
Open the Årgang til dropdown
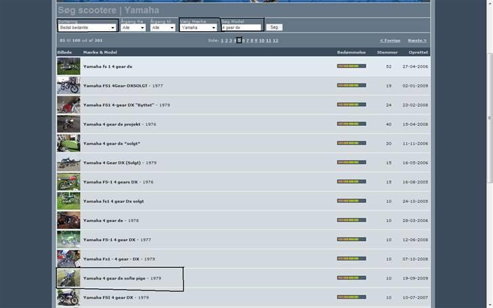(x=163, y=28)
